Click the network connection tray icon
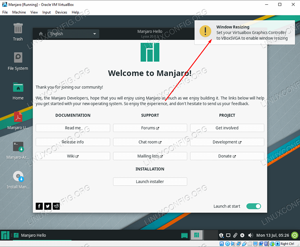 tap(228, 235)
